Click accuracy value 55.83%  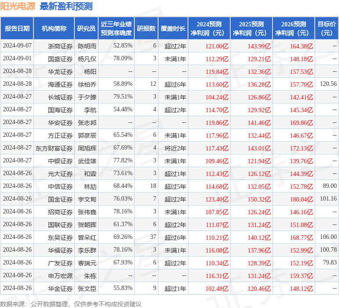[123, 288]
